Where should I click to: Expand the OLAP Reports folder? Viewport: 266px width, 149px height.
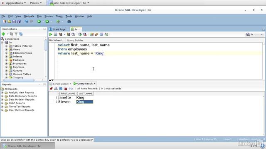(2, 103)
